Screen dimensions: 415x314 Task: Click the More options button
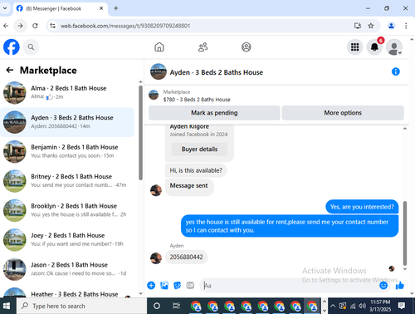tap(343, 113)
